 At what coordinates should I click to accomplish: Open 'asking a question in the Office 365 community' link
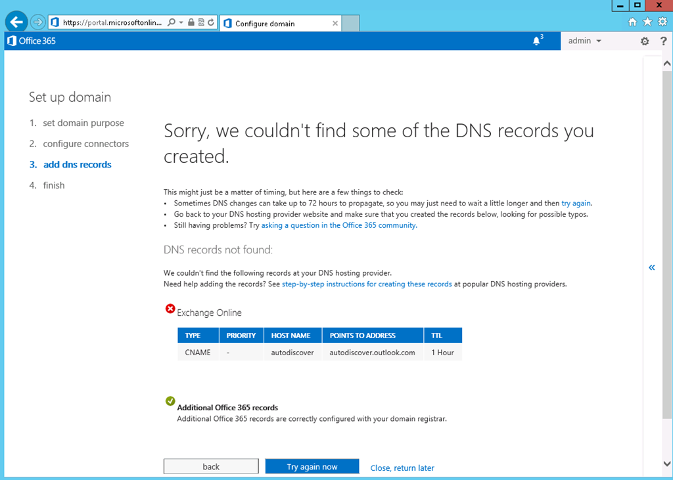[338, 225]
